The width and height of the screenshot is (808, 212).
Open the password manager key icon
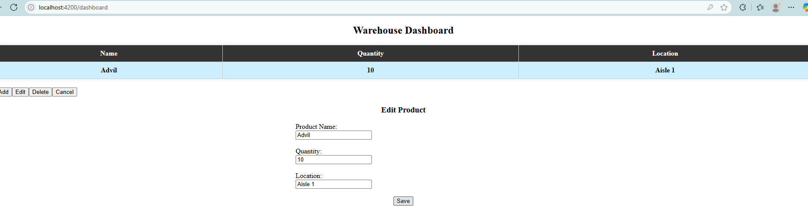point(710,7)
